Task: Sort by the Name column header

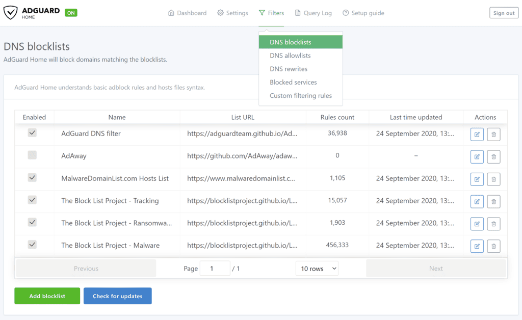Action: tap(117, 117)
